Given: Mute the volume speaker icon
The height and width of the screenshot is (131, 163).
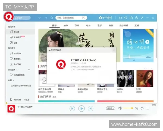Looking at the screenshot, I should point(120,108).
